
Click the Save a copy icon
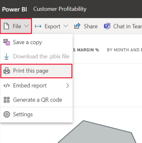7,42
